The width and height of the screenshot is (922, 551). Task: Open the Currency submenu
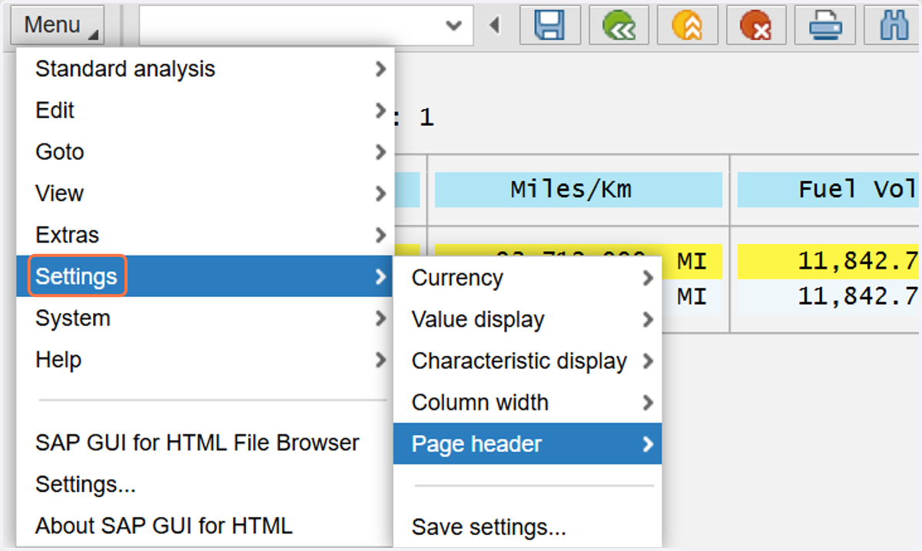point(527,278)
